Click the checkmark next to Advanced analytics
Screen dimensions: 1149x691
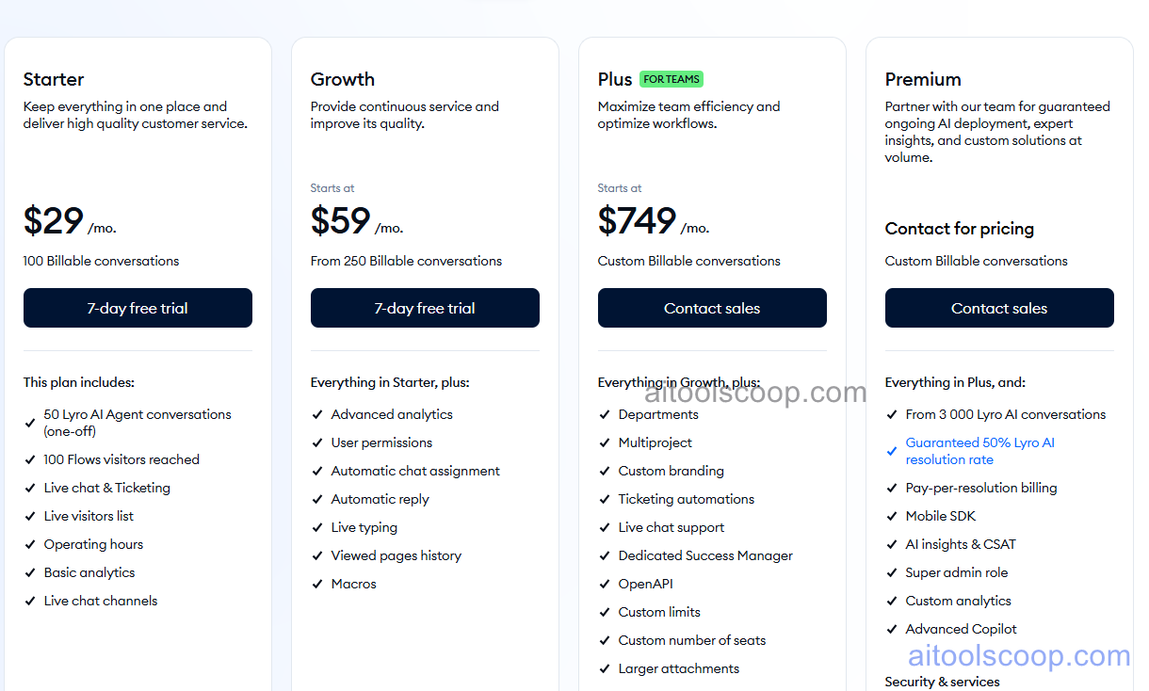(x=317, y=414)
